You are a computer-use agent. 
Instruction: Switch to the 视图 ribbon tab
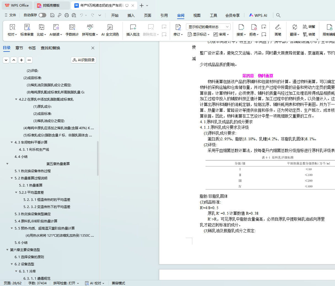point(197,15)
